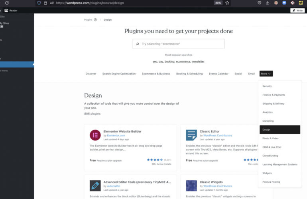Open the browser zoom level 80% indicator
The height and width of the screenshot is (199, 307).
point(218,3)
